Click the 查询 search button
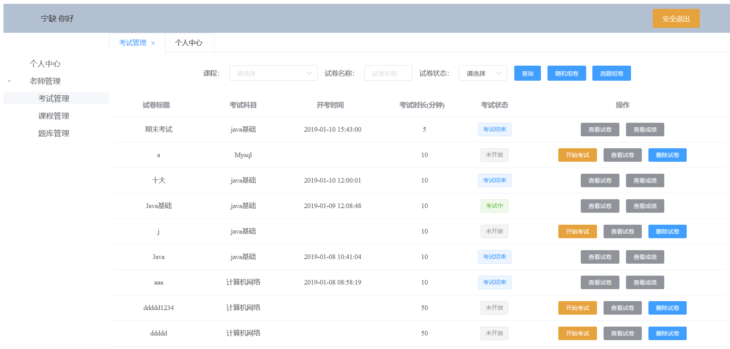The width and height of the screenshot is (730, 349). [527, 73]
